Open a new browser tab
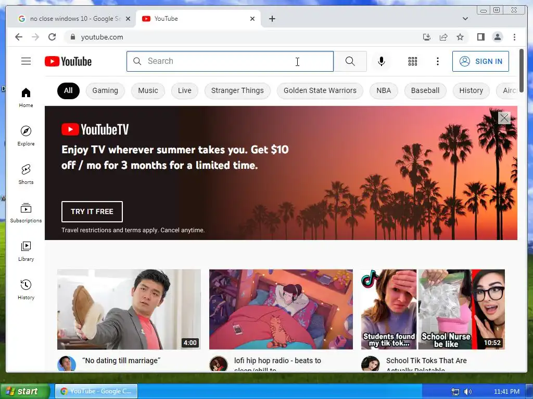 (272, 19)
